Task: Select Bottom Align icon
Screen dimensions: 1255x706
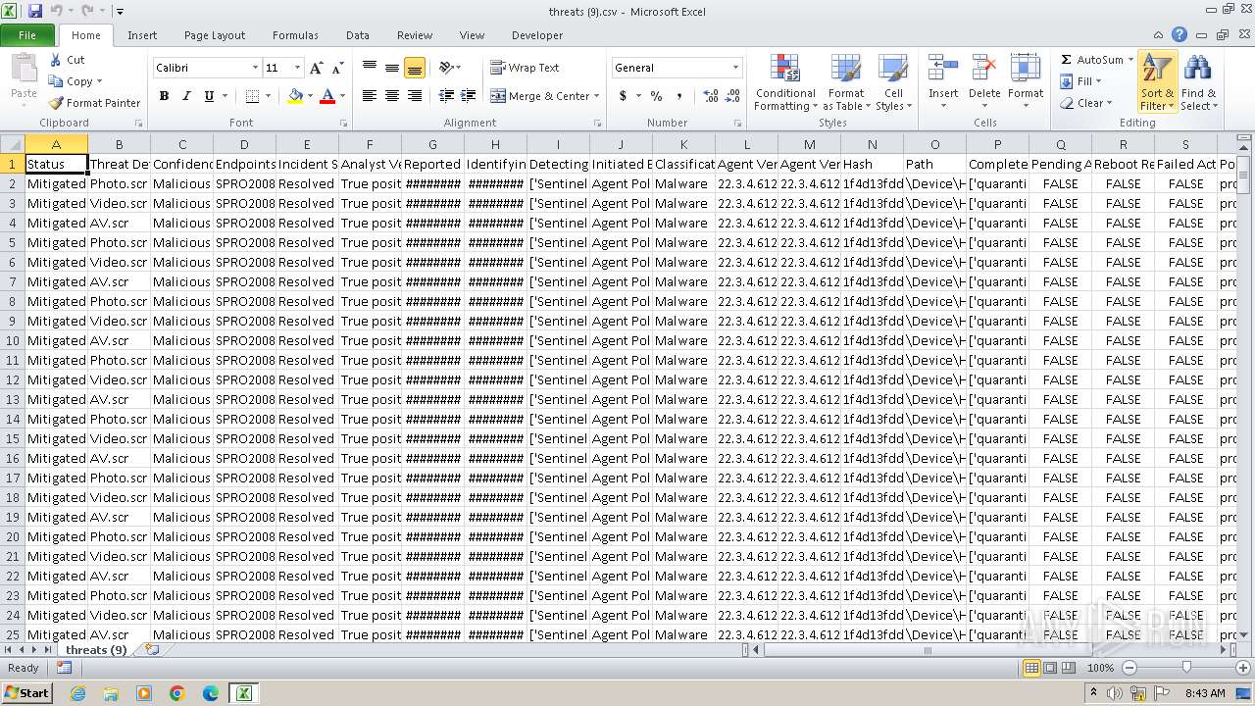Action: [415, 68]
